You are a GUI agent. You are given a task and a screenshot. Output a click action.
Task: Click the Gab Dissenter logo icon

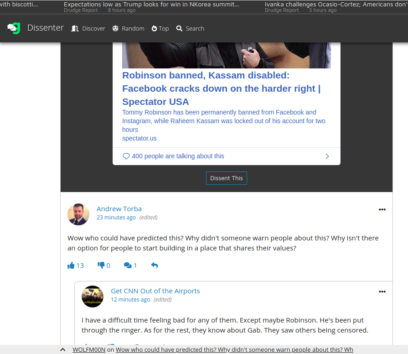pos(14,28)
